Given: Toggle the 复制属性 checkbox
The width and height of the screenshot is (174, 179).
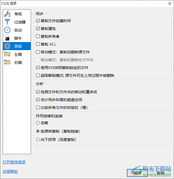Looking at the screenshot, I should click(x=38, y=28).
